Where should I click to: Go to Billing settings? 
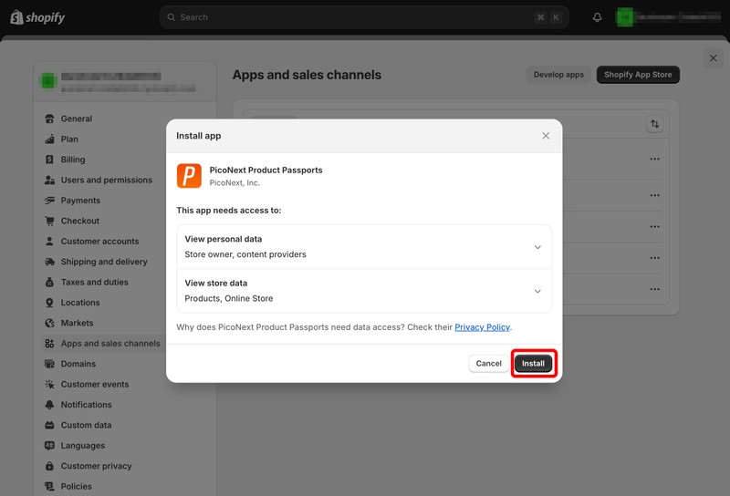[73, 160]
